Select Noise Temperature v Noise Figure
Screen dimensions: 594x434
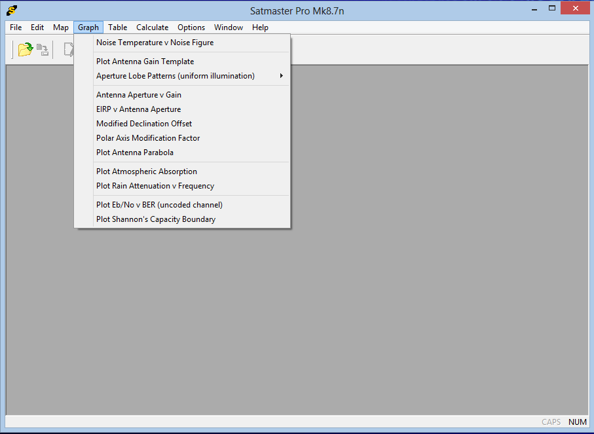coord(182,43)
